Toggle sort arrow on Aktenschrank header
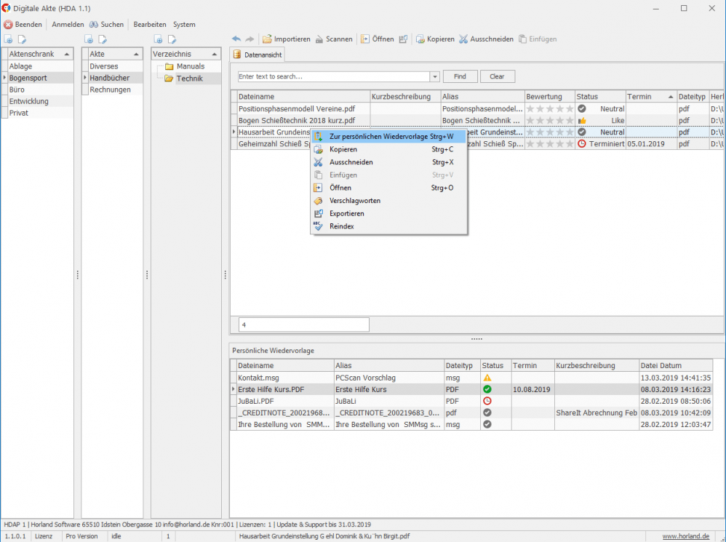 [67, 54]
